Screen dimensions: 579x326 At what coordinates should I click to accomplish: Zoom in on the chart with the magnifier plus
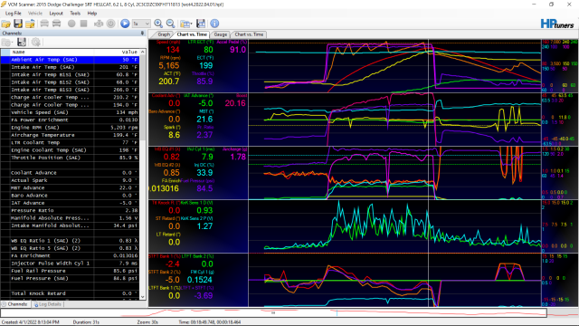[x=158, y=24]
